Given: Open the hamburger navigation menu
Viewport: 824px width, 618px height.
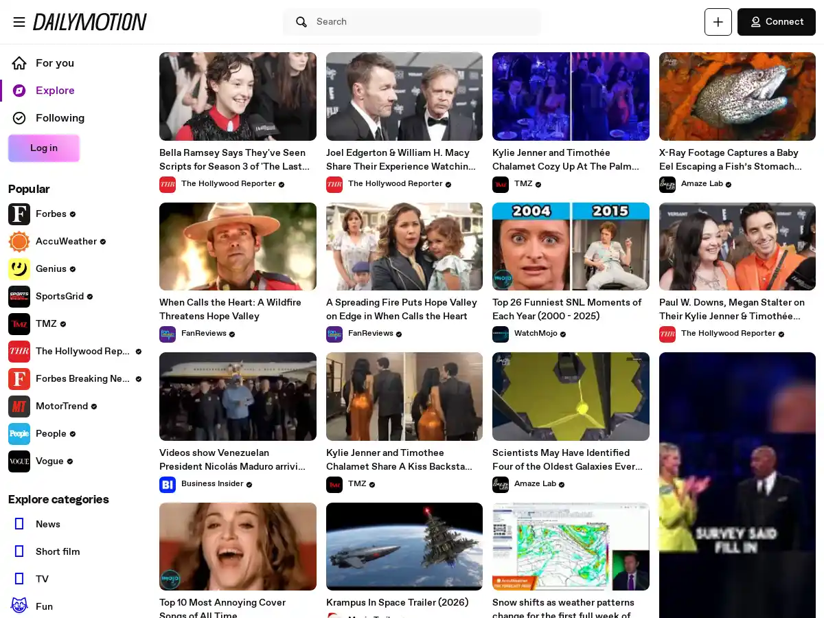Looking at the screenshot, I should point(19,22).
